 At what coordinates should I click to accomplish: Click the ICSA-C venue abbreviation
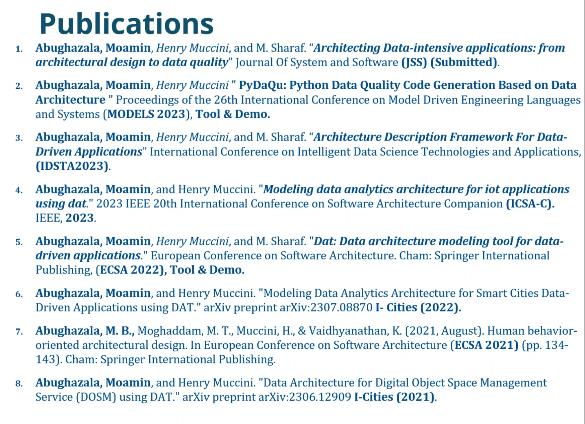click(530, 204)
